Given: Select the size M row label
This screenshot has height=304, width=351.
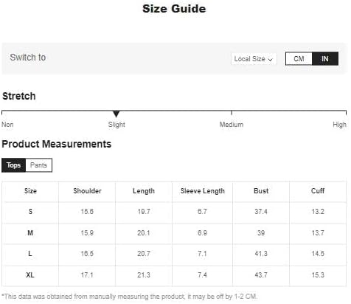Looking at the screenshot, I should click(x=30, y=232).
